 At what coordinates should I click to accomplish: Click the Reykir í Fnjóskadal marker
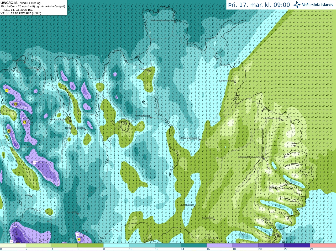pos(86,129)
